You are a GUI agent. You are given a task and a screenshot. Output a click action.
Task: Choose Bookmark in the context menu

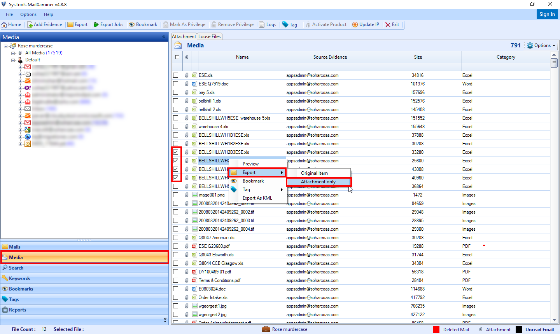pos(257,181)
